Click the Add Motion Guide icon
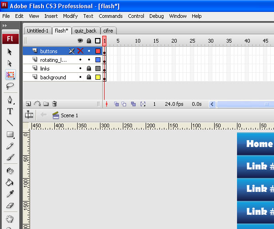This screenshot has height=229, width=274. point(37,104)
